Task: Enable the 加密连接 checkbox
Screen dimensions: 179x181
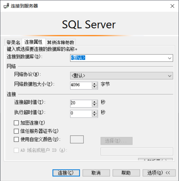Action: tap(16, 123)
